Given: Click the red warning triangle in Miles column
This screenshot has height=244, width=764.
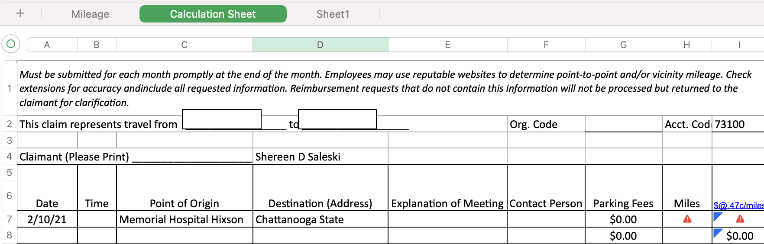Looking at the screenshot, I should click(x=687, y=219).
